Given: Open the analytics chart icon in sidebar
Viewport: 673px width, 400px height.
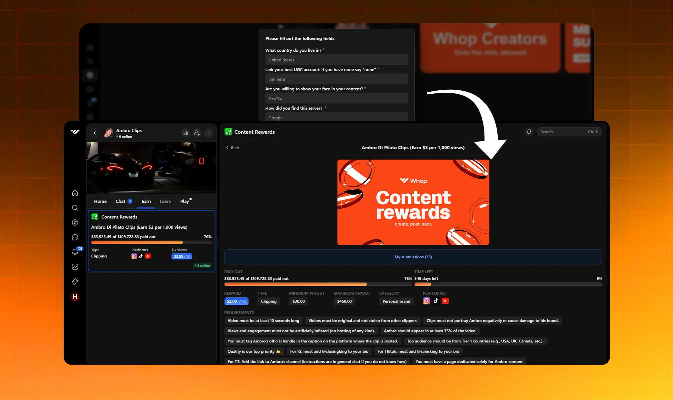Looking at the screenshot, I should (75, 267).
